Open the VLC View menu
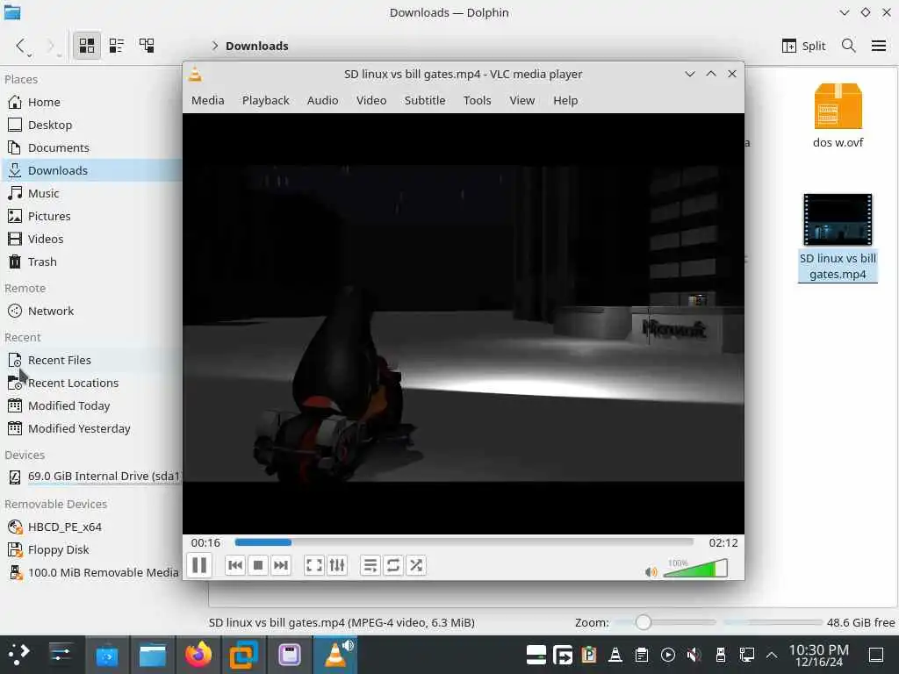 [x=521, y=100]
